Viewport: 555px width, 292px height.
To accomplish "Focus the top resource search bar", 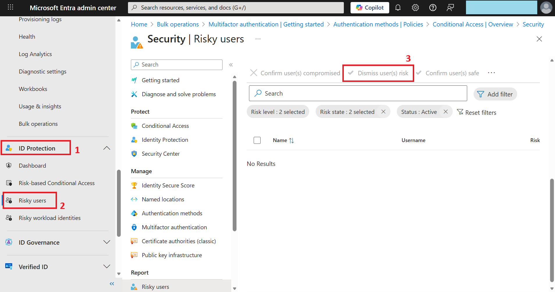I will click(236, 8).
